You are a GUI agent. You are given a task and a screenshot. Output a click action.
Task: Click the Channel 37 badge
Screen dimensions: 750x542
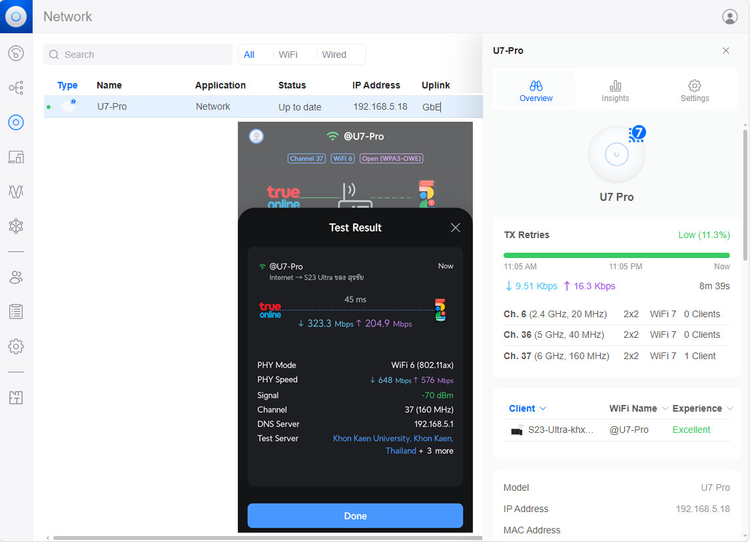coord(306,158)
